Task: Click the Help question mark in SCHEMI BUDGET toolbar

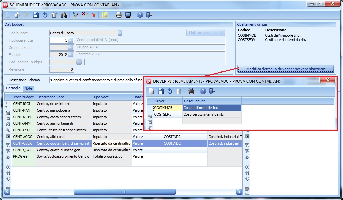Action: point(140,15)
